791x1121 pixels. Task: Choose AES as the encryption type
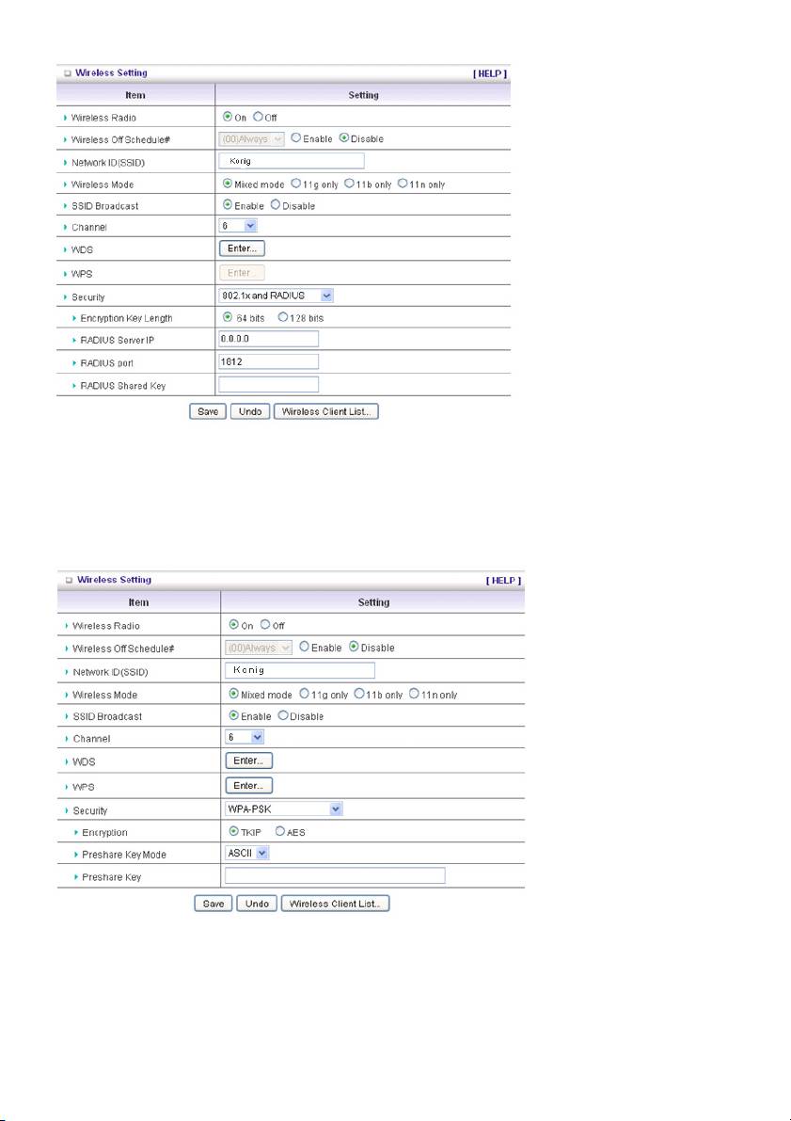click(280, 832)
